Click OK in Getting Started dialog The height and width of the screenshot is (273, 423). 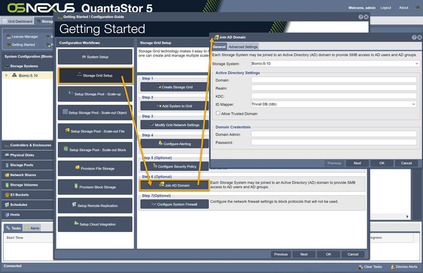pyautogui.click(x=328, y=254)
